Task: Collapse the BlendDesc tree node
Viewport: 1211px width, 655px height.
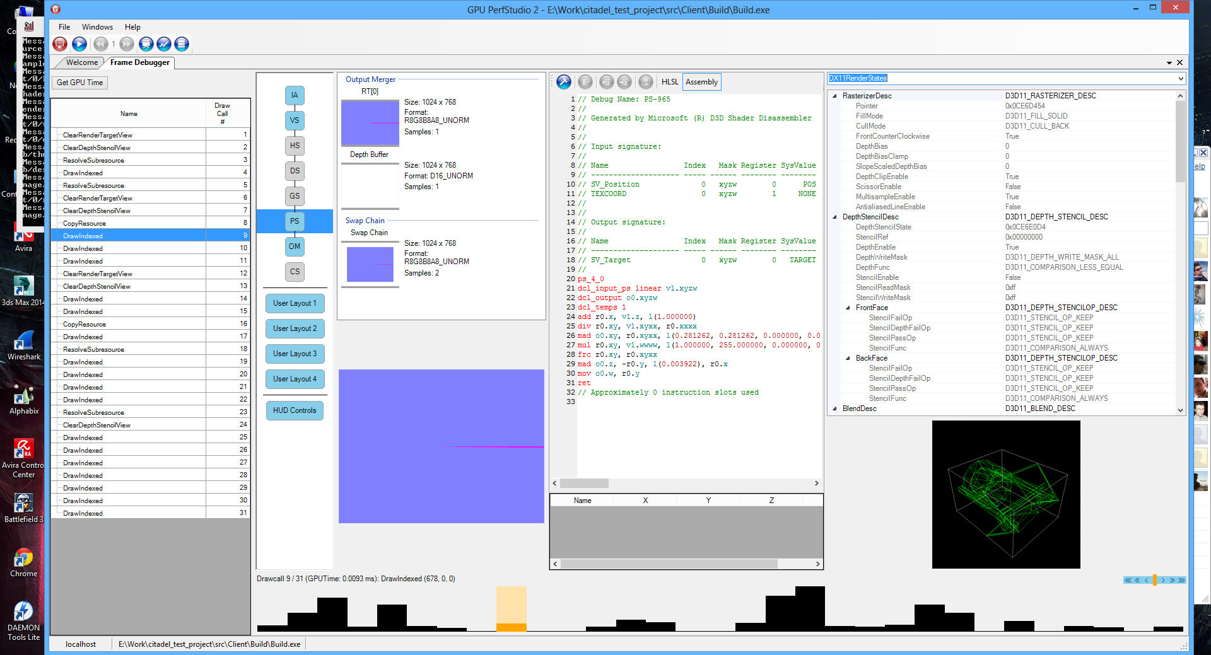Action: coord(835,409)
